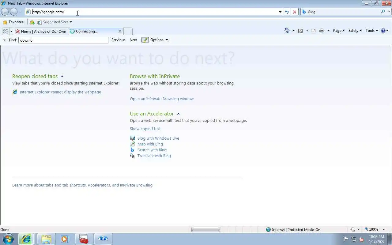The height and width of the screenshot is (245, 392).
Task: Open the Tools menu
Action: [372, 31]
